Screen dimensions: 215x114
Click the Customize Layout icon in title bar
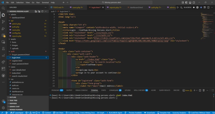pyautogui.click(x=183, y=2)
